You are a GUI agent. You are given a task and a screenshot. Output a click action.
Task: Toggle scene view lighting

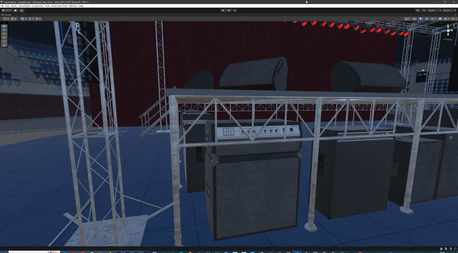421,18
